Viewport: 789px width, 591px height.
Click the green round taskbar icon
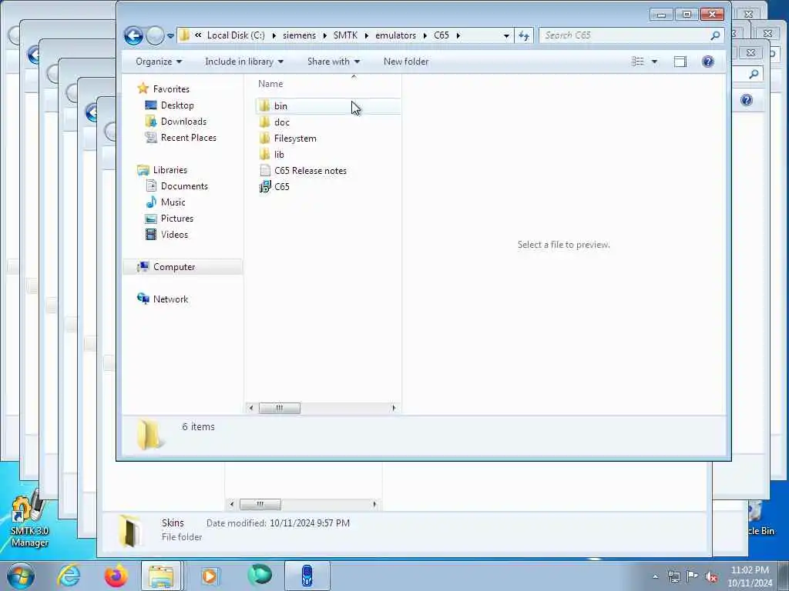(260, 576)
